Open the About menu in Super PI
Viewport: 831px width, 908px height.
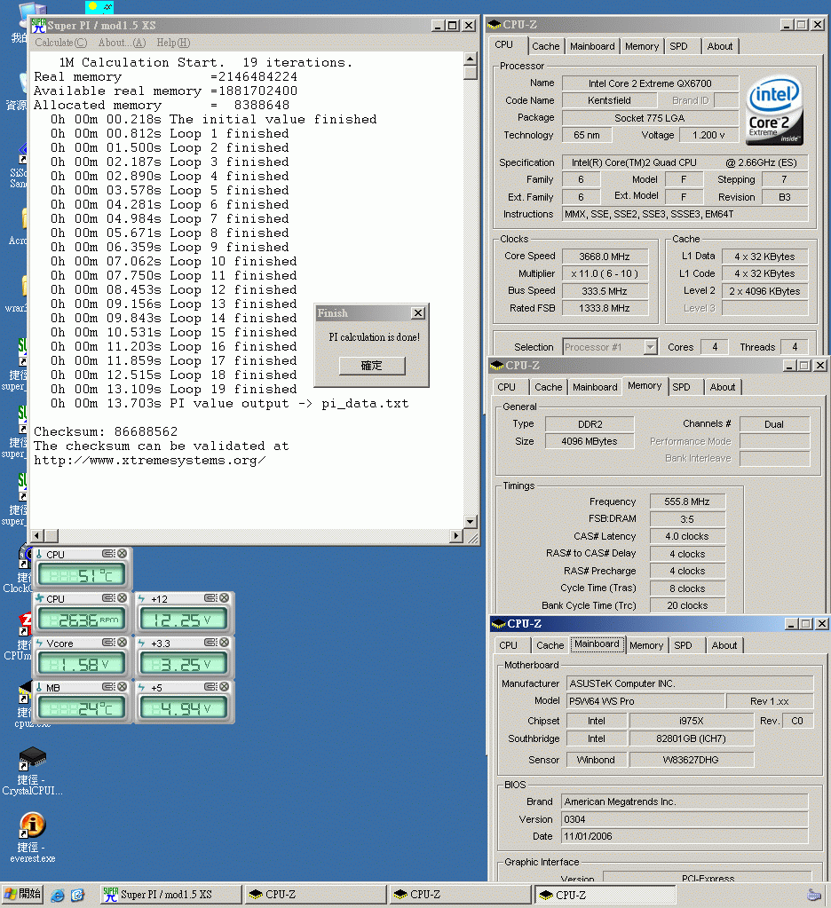pos(122,43)
